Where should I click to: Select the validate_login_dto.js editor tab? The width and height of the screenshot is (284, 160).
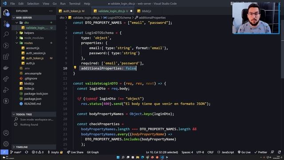pos(113,11)
